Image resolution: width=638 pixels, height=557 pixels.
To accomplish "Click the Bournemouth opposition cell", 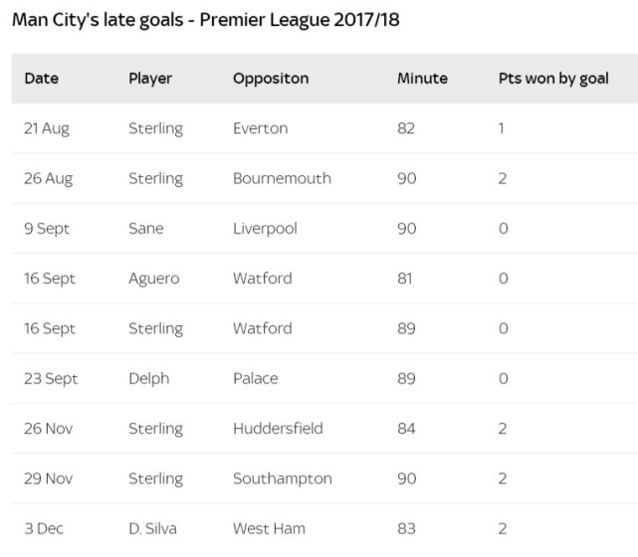I will coord(282,178).
